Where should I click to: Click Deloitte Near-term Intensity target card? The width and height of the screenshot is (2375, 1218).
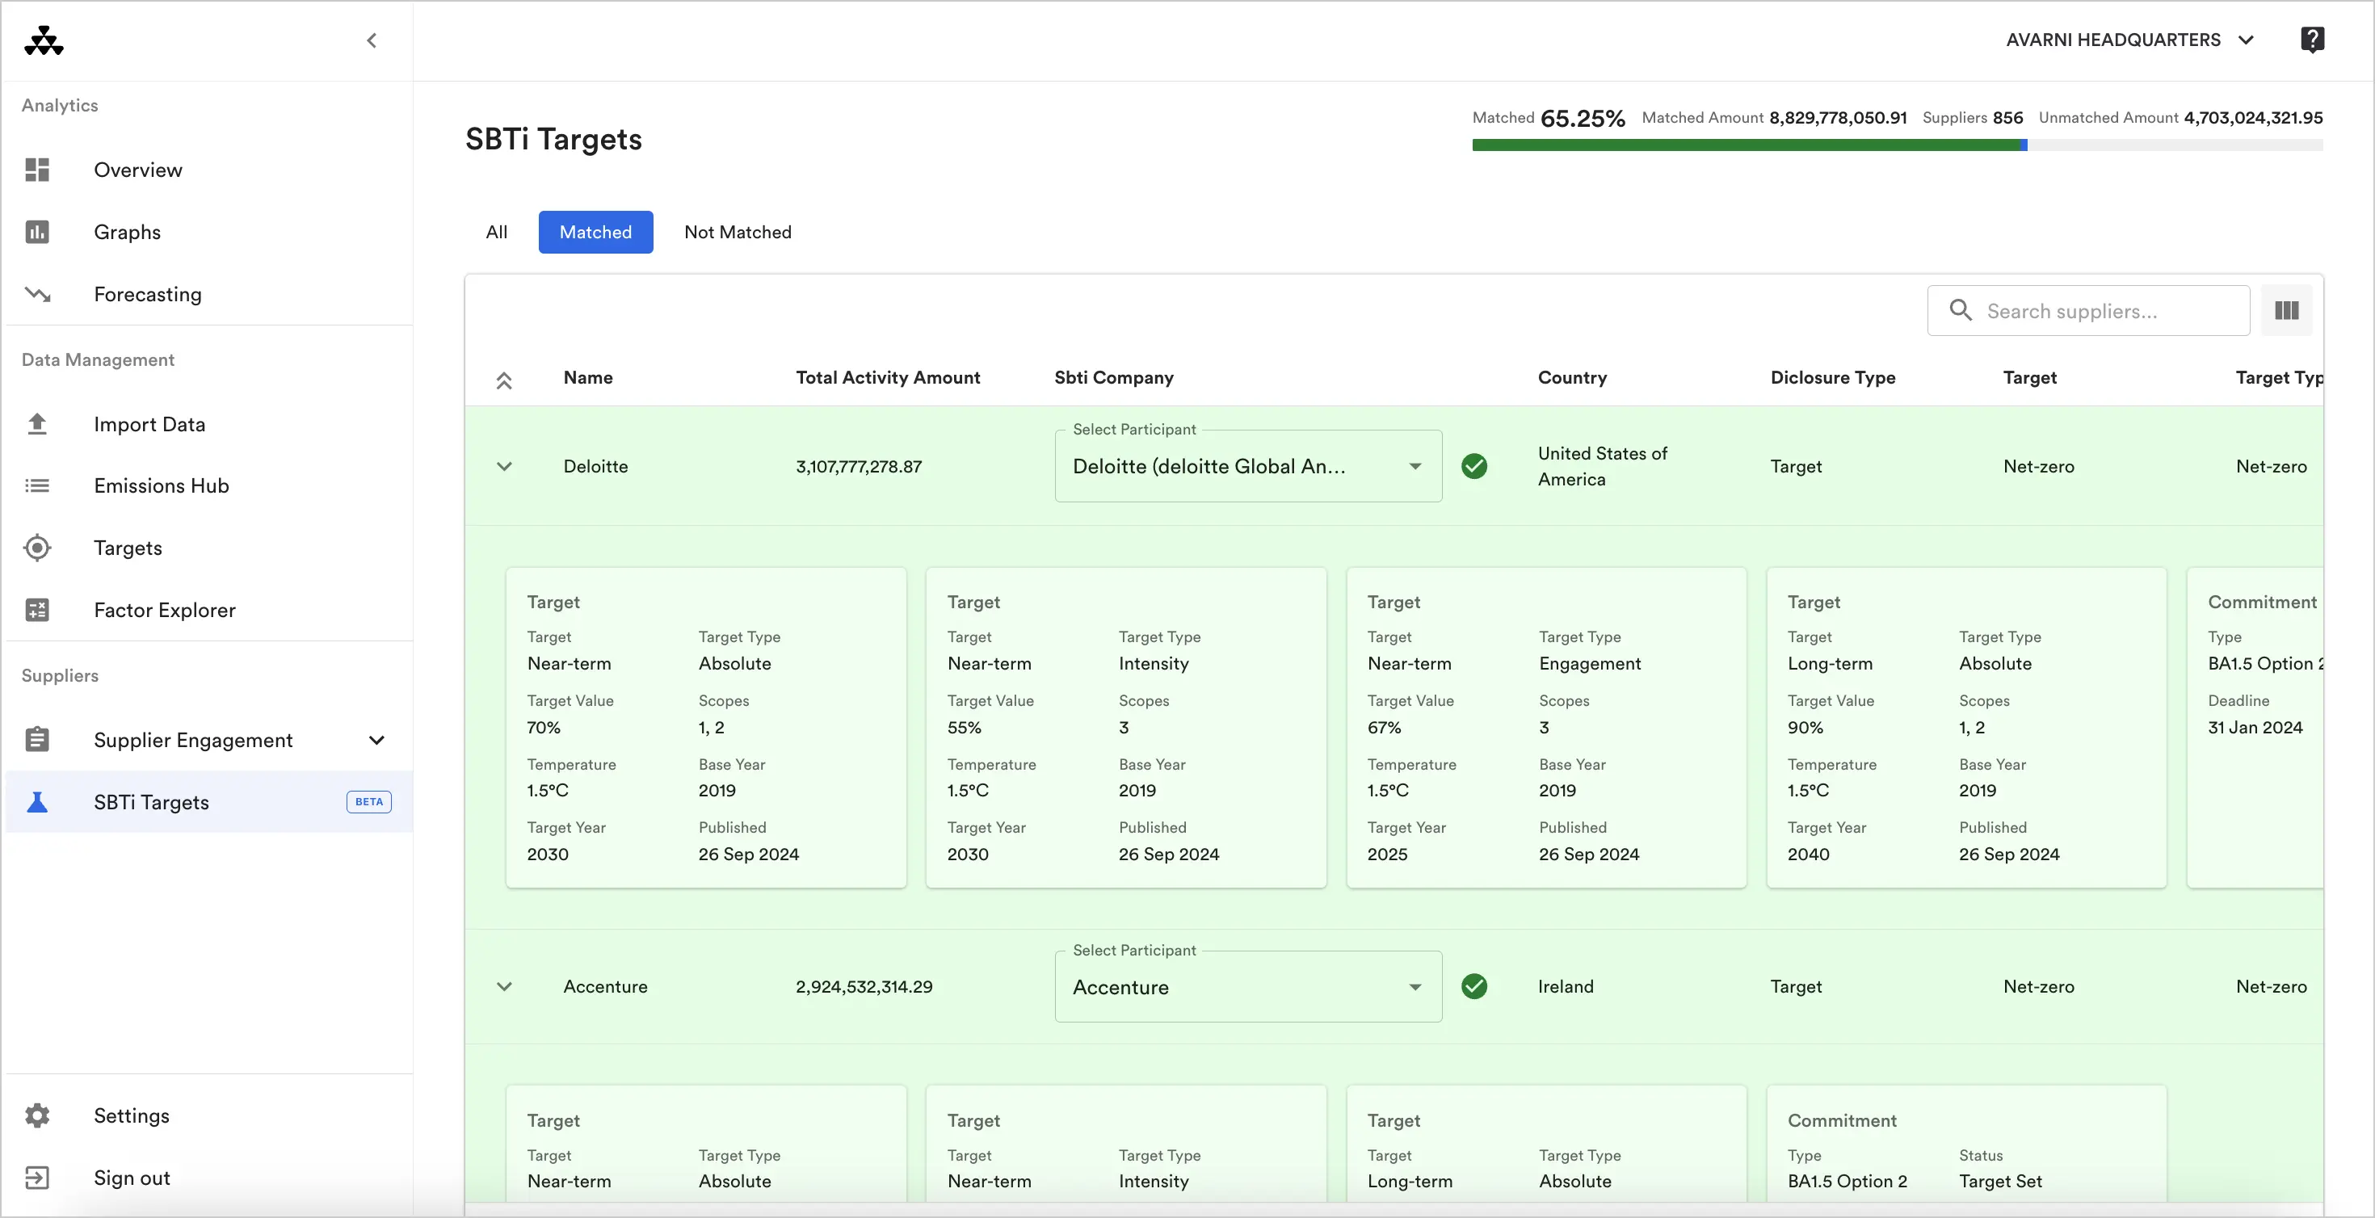1126,728
